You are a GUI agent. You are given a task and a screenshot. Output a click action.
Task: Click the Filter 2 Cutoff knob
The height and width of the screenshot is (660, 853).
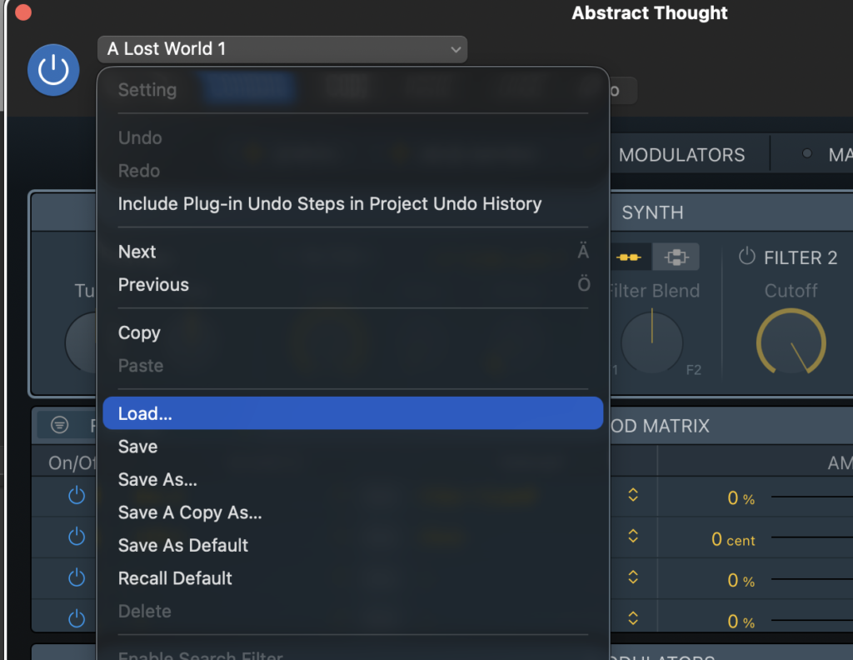[x=791, y=342]
